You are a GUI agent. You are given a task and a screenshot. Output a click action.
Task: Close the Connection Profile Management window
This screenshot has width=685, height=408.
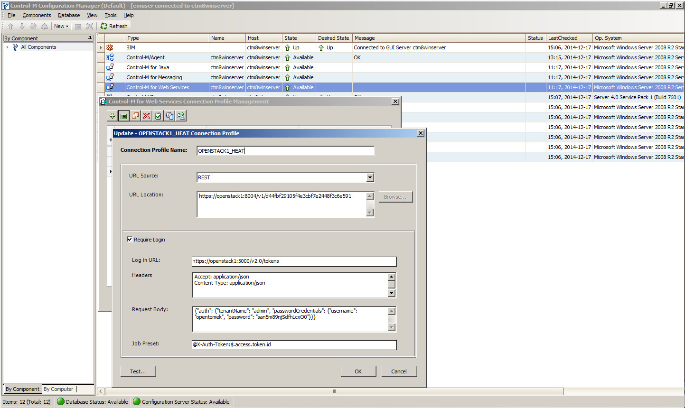coord(395,102)
